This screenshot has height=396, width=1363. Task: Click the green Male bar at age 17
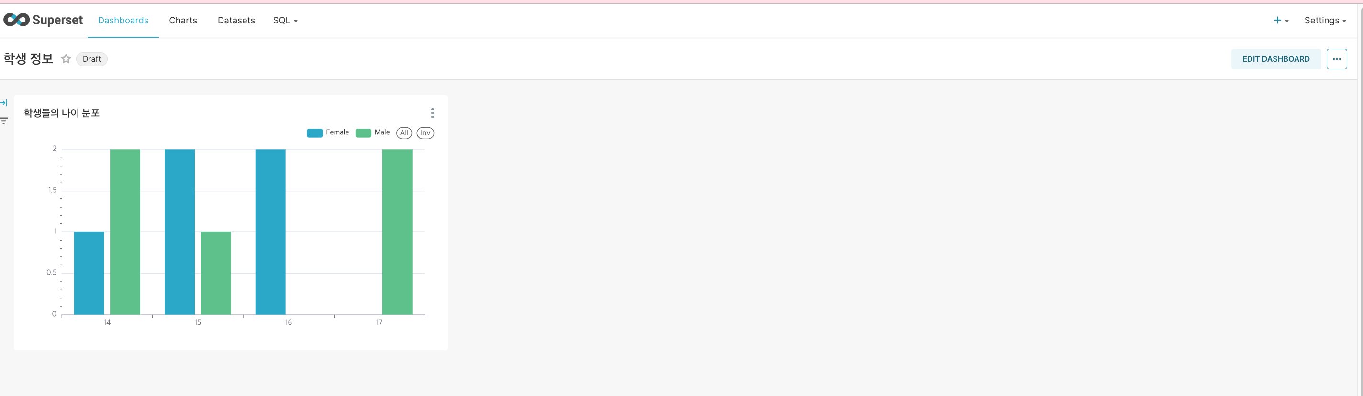coord(397,232)
